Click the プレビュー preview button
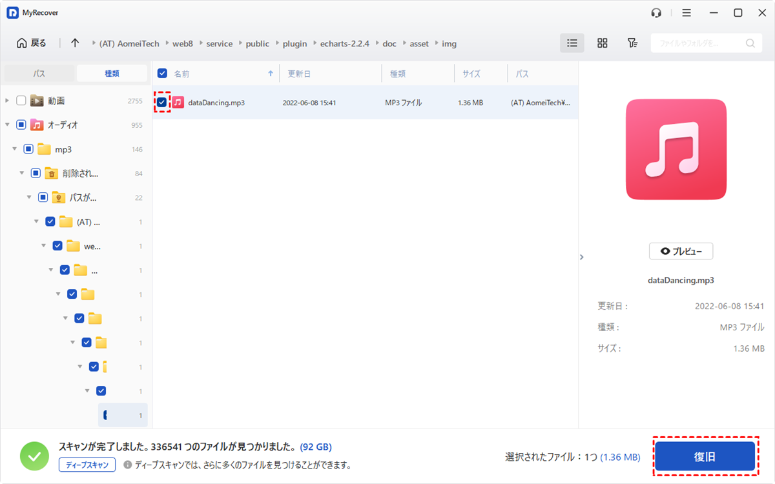The height and width of the screenshot is (484, 775). tap(681, 251)
